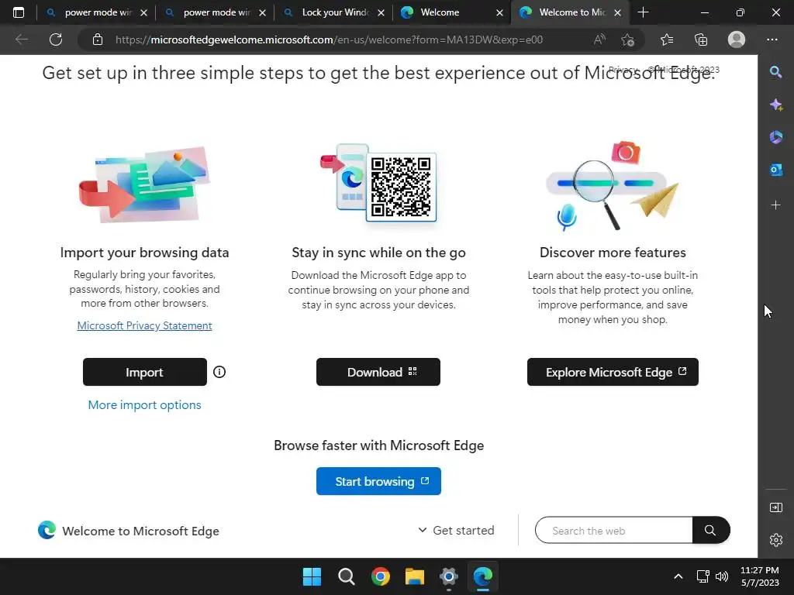Open the tab actions menu icon
Screen dimensions: 794x595
(x=19, y=12)
